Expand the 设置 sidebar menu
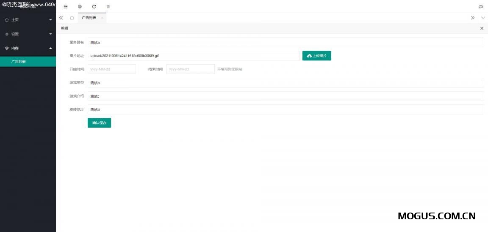This screenshot has width=488, height=232. [28, 34]
